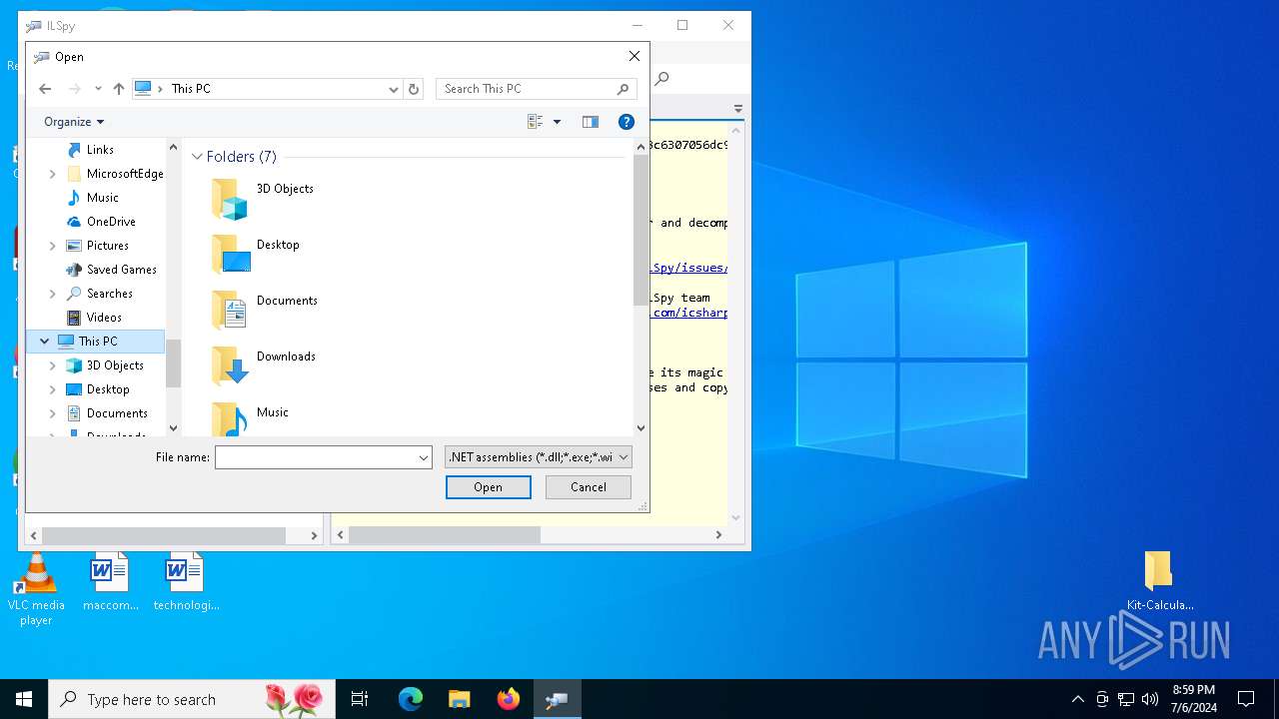Select the maccom Word document icon

[x=110, y=581]
